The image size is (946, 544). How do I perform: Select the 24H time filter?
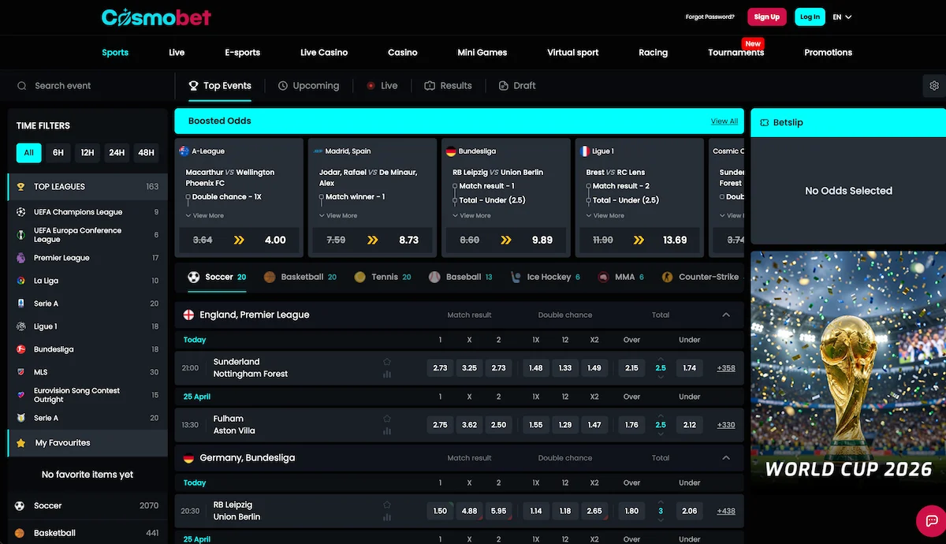pos(117,152)
